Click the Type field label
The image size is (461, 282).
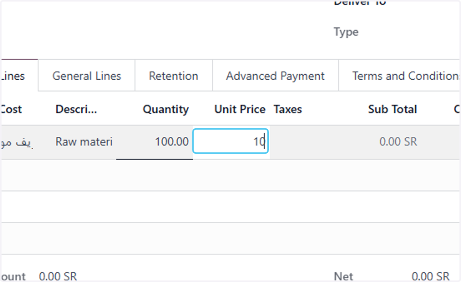346,32
